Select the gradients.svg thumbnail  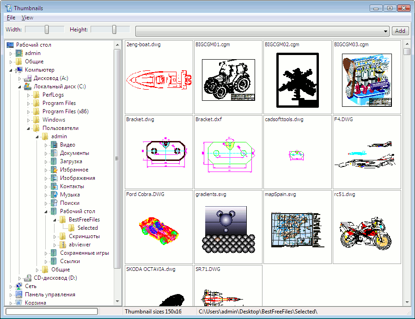coord(228,227)
